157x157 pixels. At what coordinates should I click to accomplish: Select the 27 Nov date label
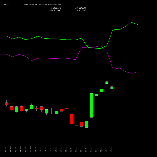(x=56, y=149)
